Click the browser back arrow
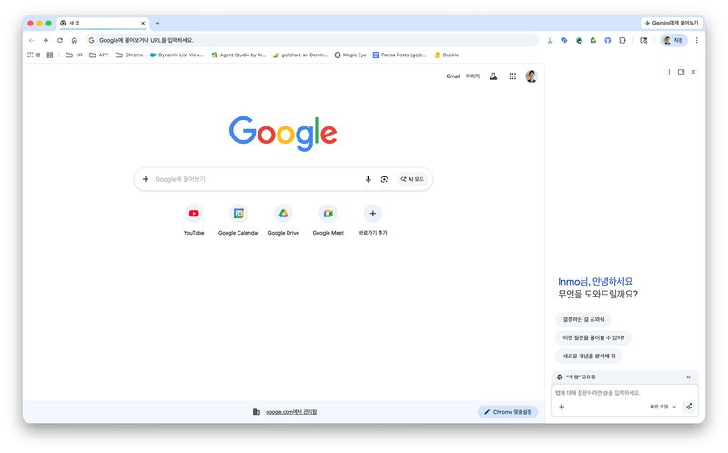Viewport: 728px width, 453px height. 32,40
